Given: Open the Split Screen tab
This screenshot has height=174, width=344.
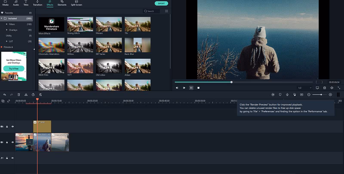Looking at the screenshot, I should [77, 3].
